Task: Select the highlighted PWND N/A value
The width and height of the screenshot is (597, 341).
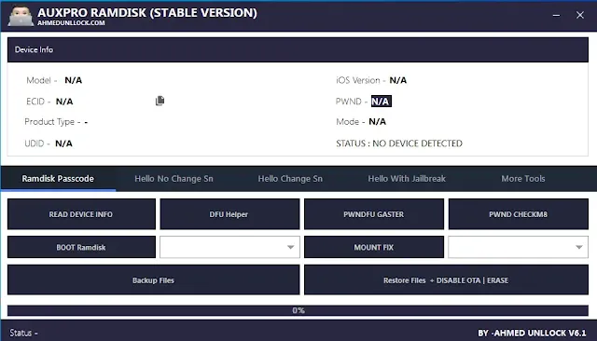Action: [x=382, y=102]
